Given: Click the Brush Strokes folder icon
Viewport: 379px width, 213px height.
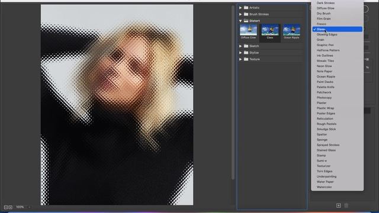Looking at the screenshot, I should pyautogui.click(x=246, y=14).
